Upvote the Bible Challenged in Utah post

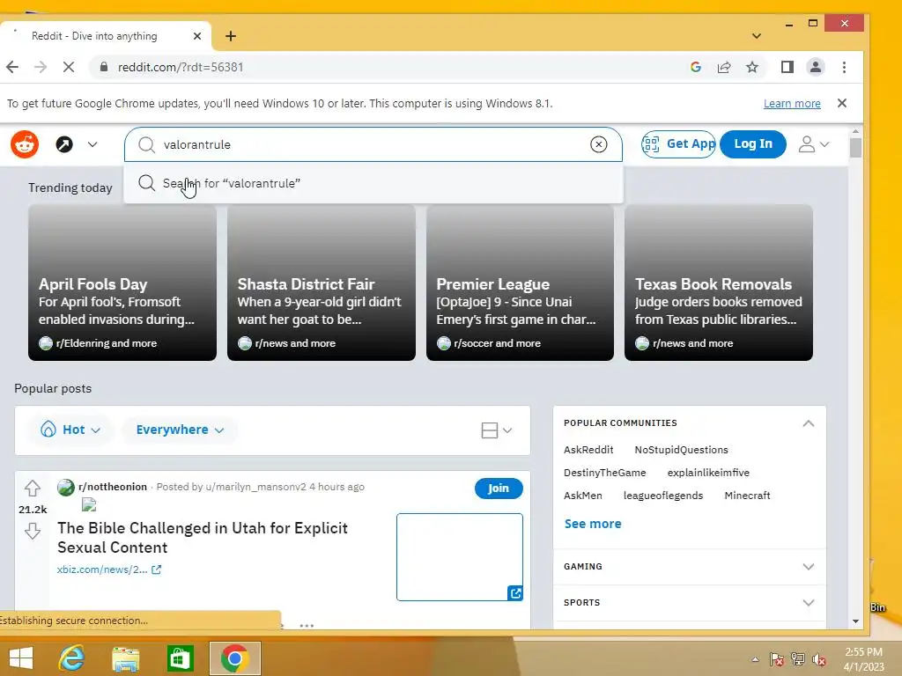tap(33, 489)
